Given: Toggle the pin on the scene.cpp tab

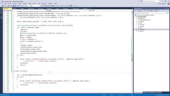Looking at the screenshot, I should pos(10,9).
